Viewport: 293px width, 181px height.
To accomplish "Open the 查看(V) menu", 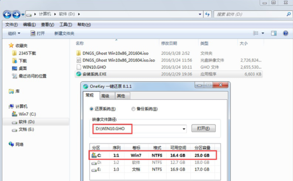I will pos(48,25).
